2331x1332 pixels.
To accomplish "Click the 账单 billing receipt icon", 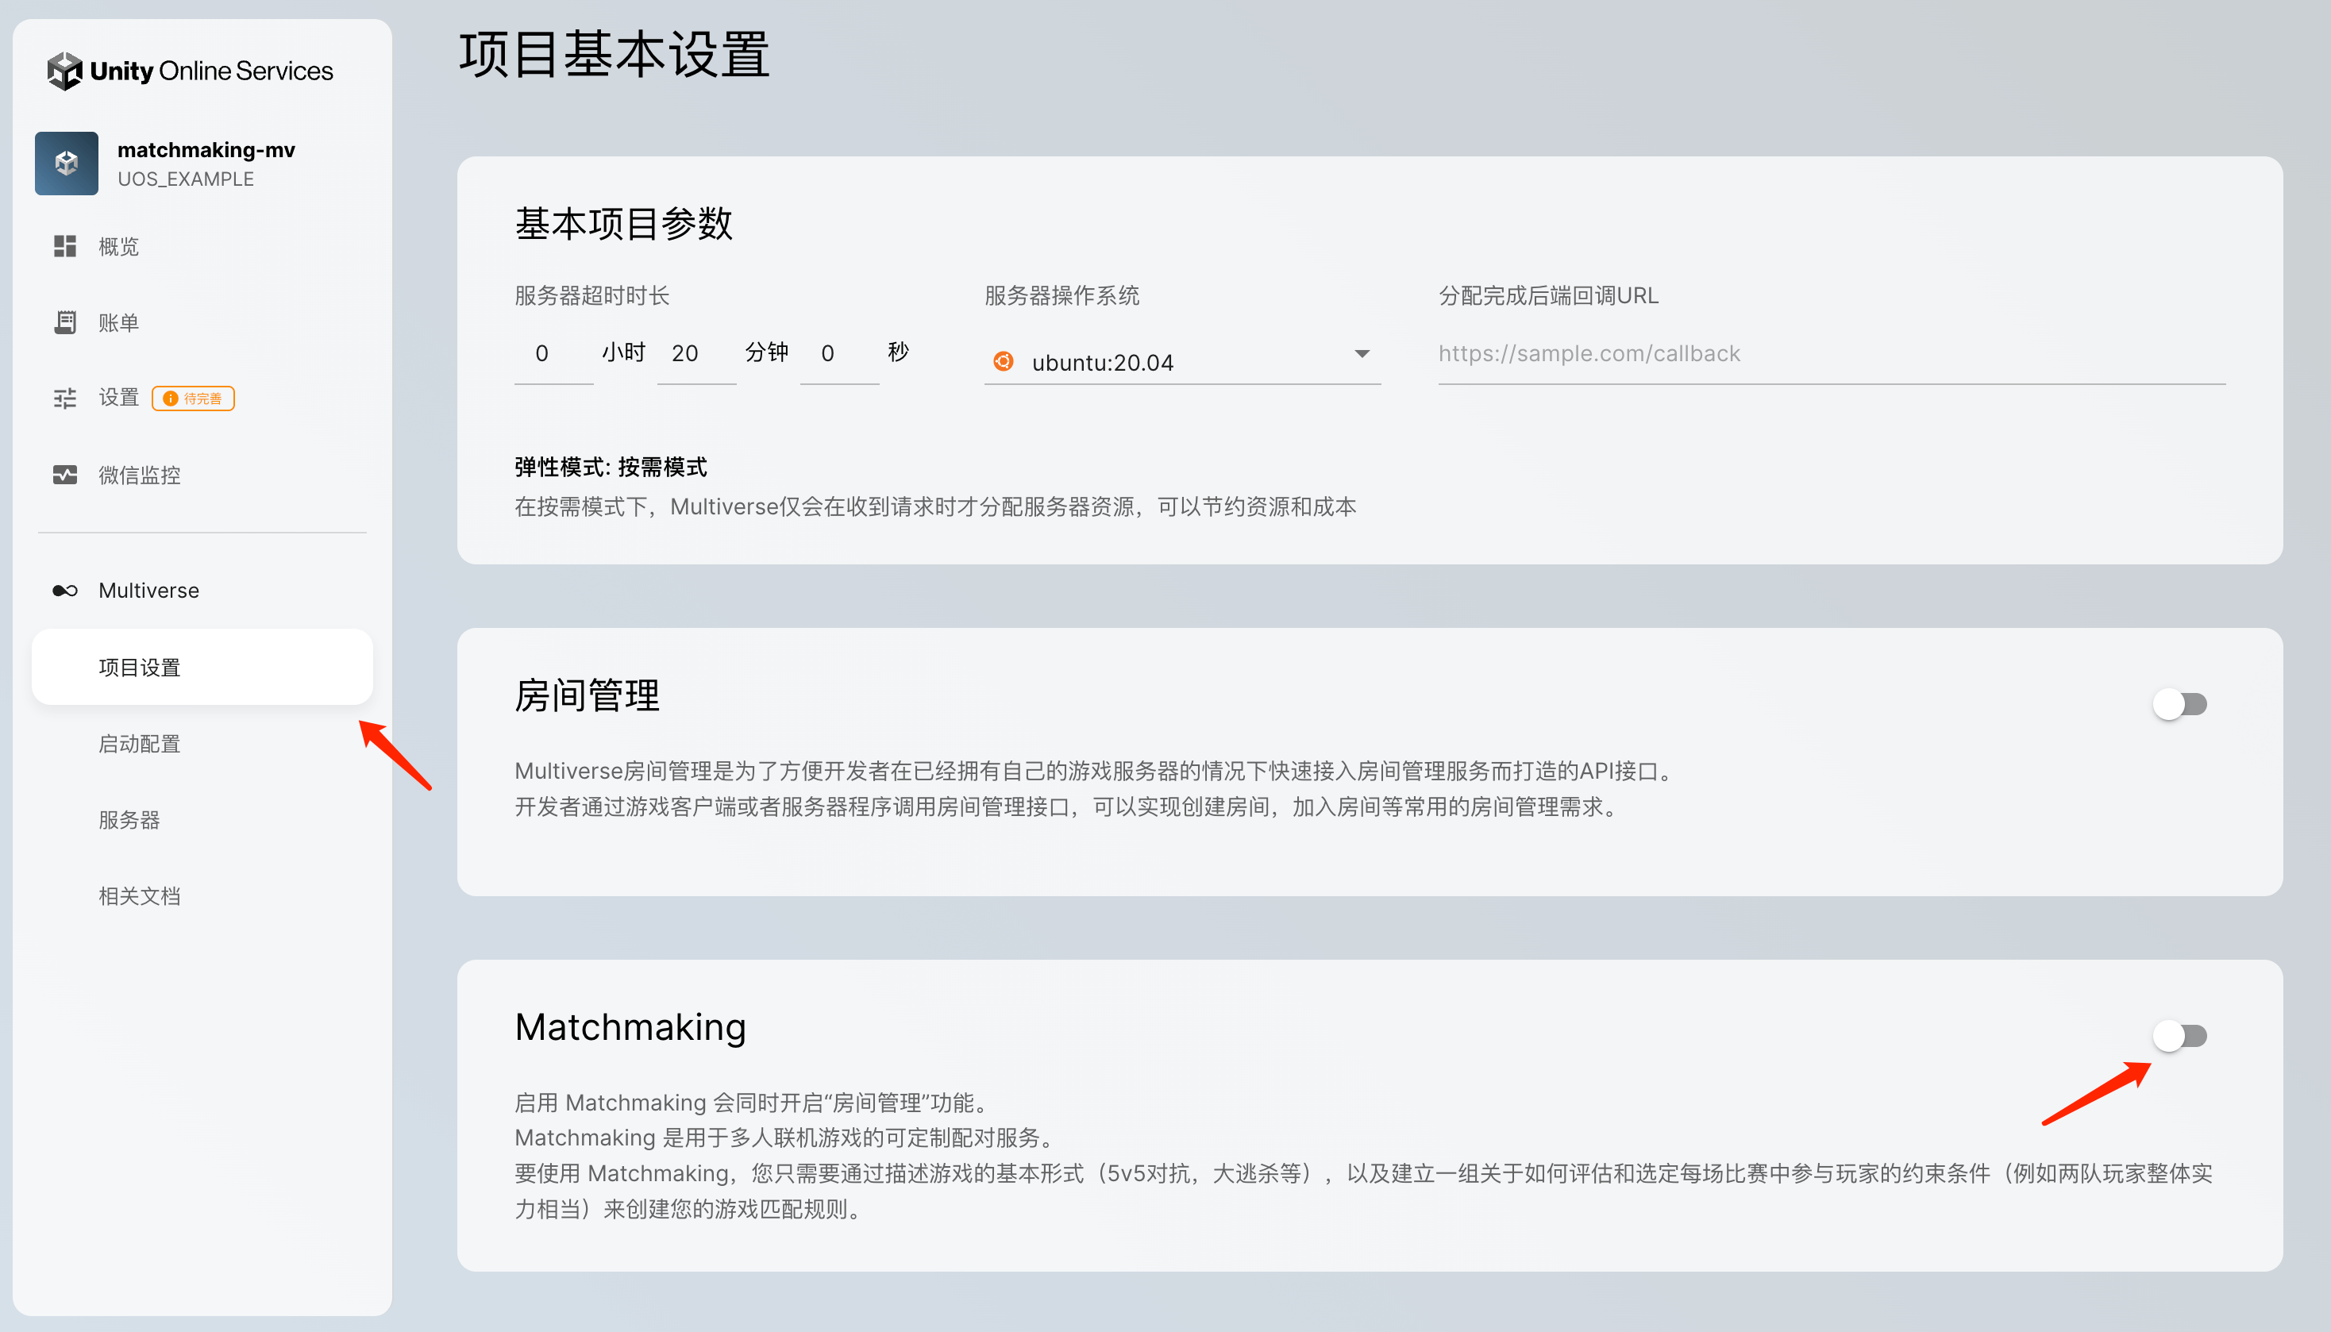I will (x=64, y=322).
